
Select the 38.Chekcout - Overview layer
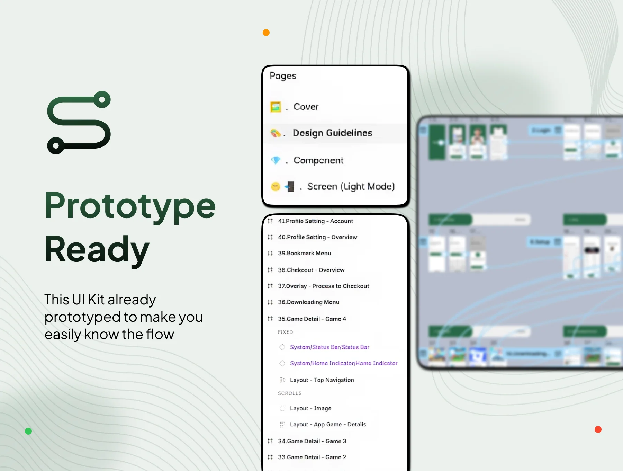click(x=311, y=270)
